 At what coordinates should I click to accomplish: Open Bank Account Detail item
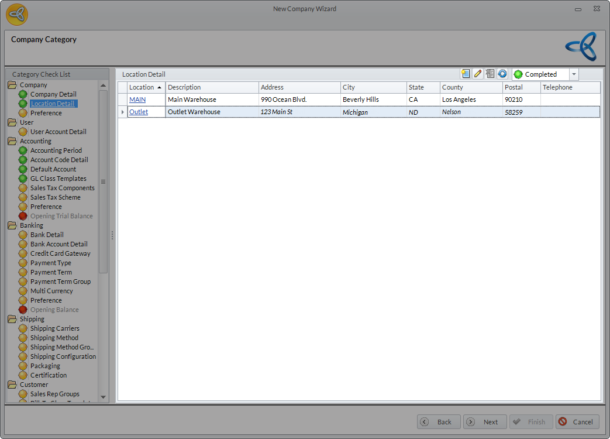[x=58, y=244]
